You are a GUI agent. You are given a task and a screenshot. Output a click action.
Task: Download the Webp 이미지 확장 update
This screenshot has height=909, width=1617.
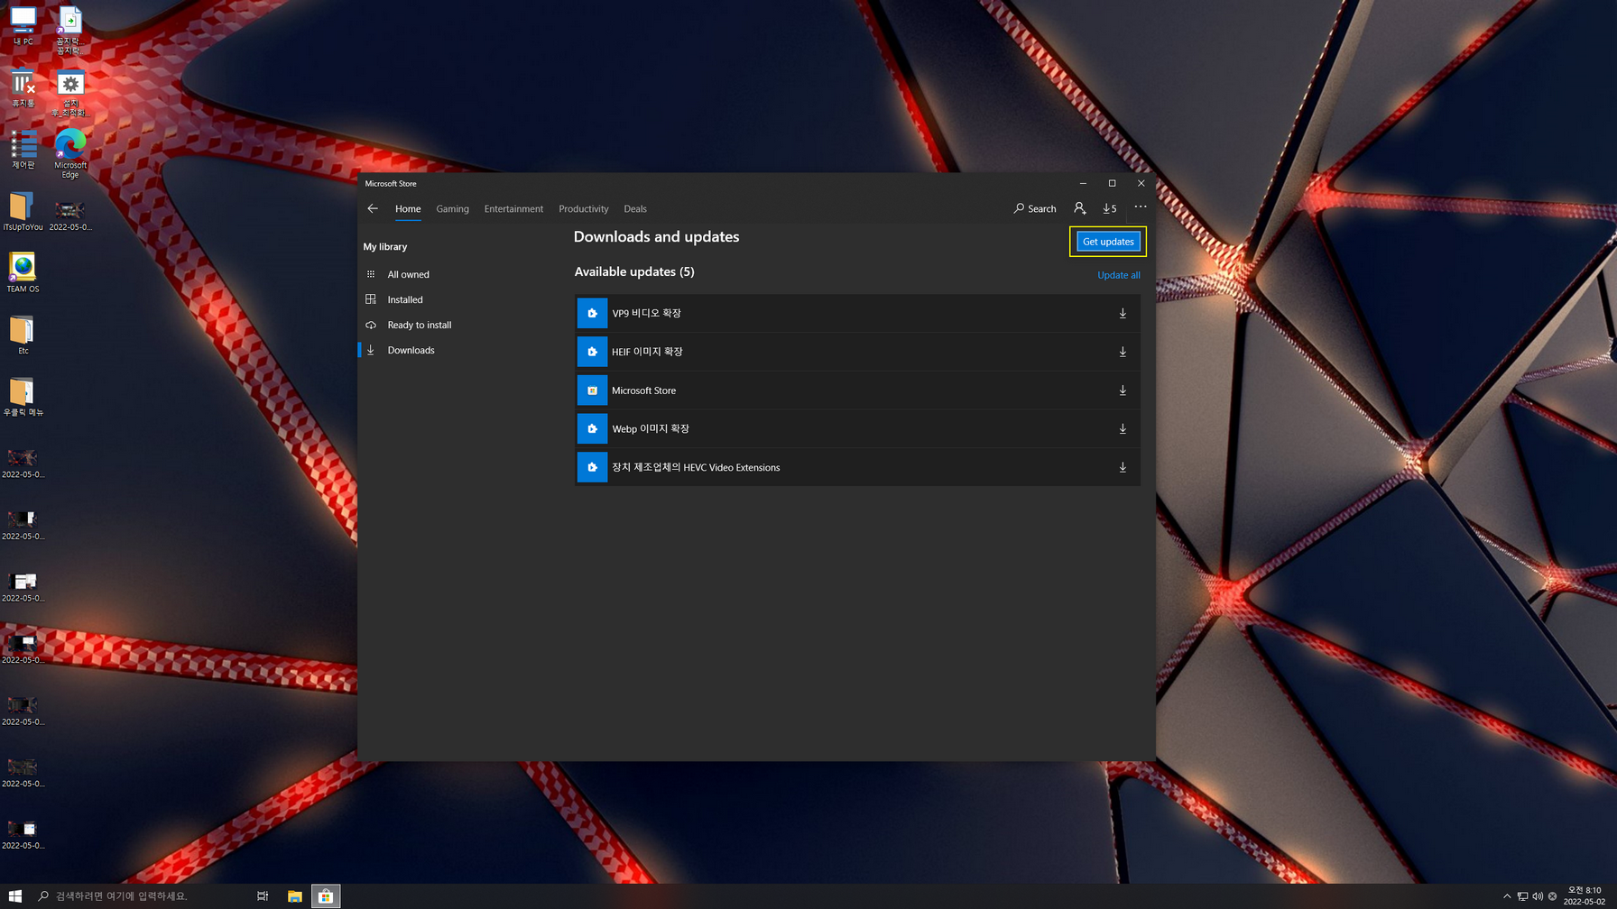1123,428
